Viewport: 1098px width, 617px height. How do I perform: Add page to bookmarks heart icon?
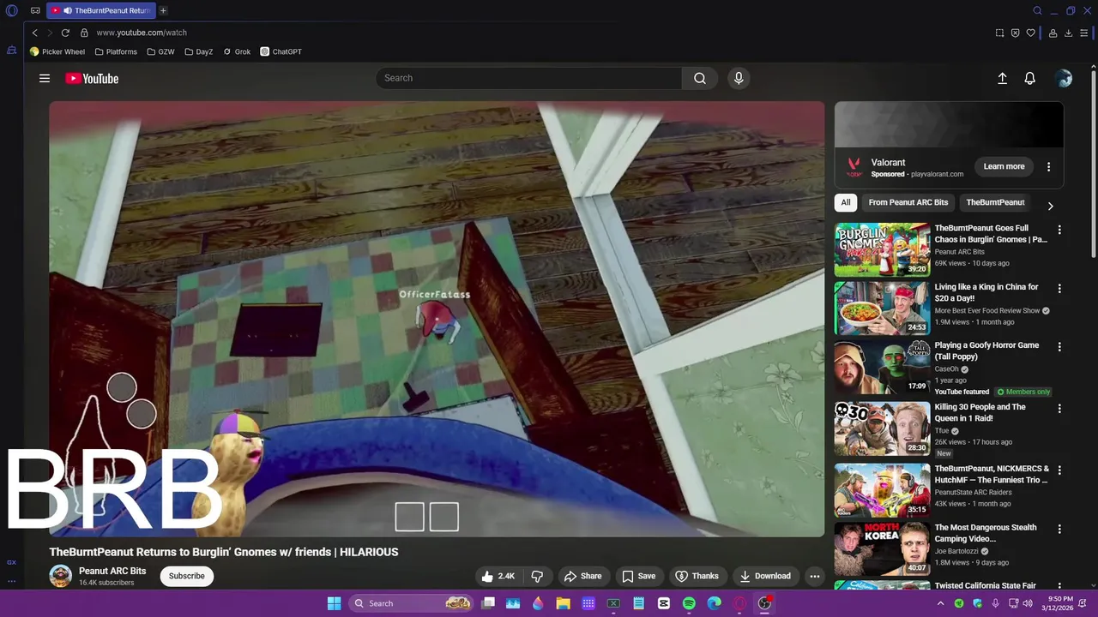[1030, 33]
